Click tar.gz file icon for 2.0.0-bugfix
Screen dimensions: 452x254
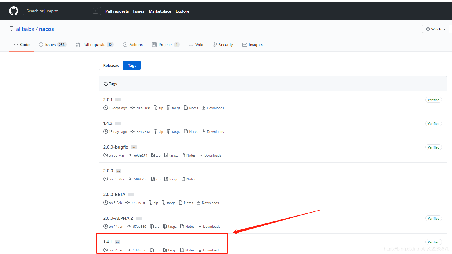(166, 155)
